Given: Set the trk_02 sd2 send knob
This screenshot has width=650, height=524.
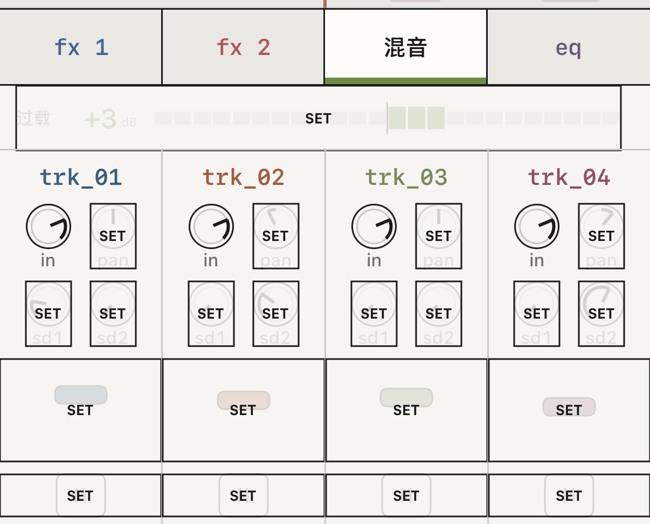Looking at the screenshot, I should click(x=276, y=314).
